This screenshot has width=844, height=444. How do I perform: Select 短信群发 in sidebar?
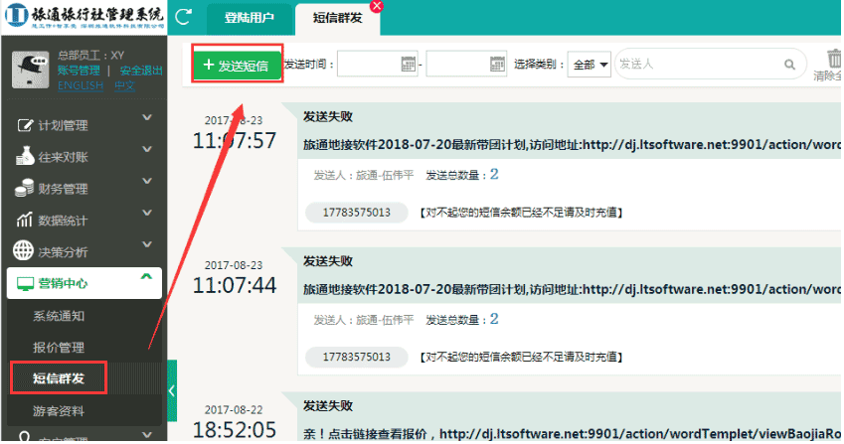(x=58, y=378)
